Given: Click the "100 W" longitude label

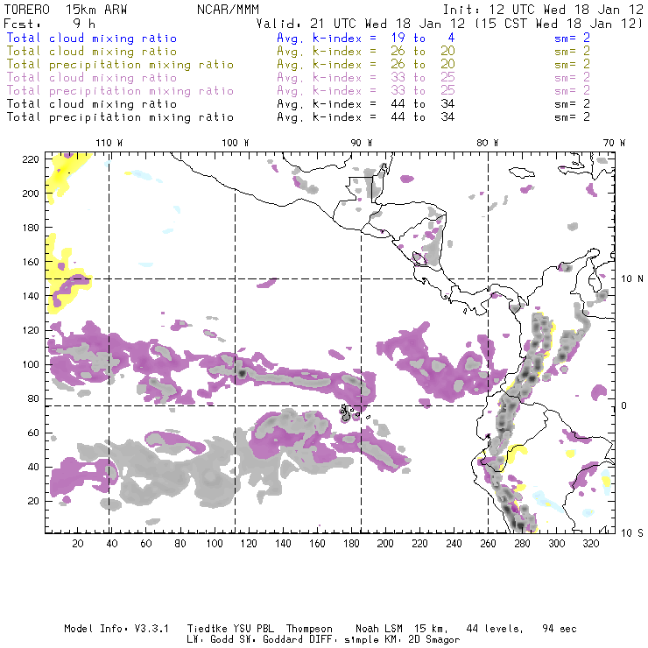Looking at the screenshot, I should [x=236, y=143].
